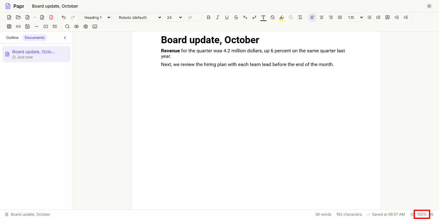Open the Roboto font family dropdown

(139, 17)
